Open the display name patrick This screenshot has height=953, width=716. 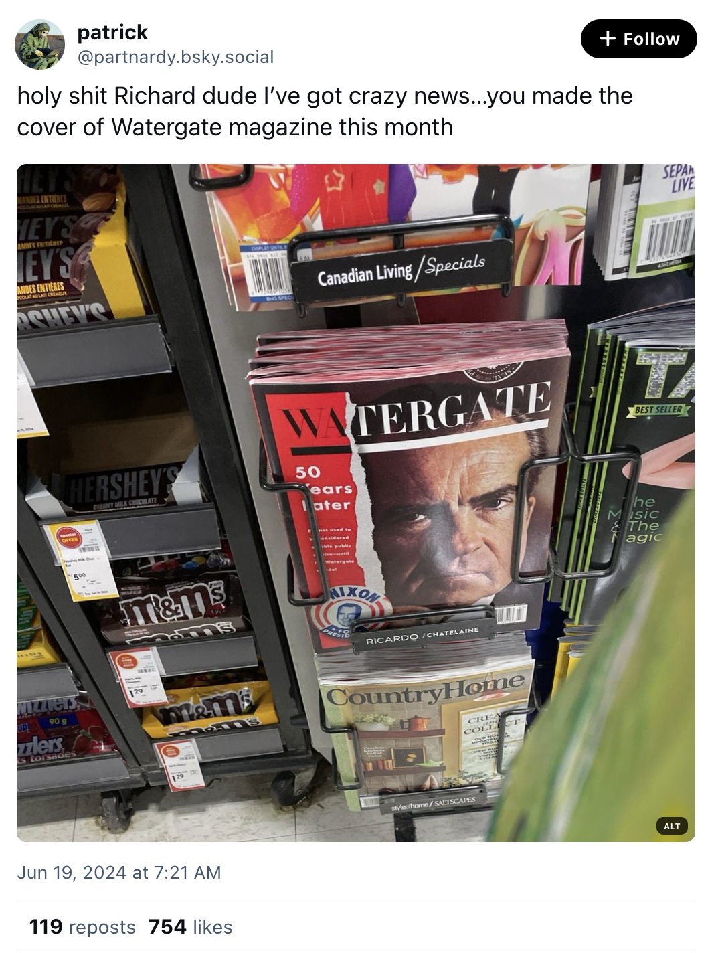(112, 32)
